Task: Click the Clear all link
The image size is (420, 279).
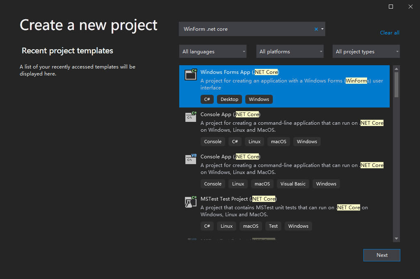Action: coord(390,33)
